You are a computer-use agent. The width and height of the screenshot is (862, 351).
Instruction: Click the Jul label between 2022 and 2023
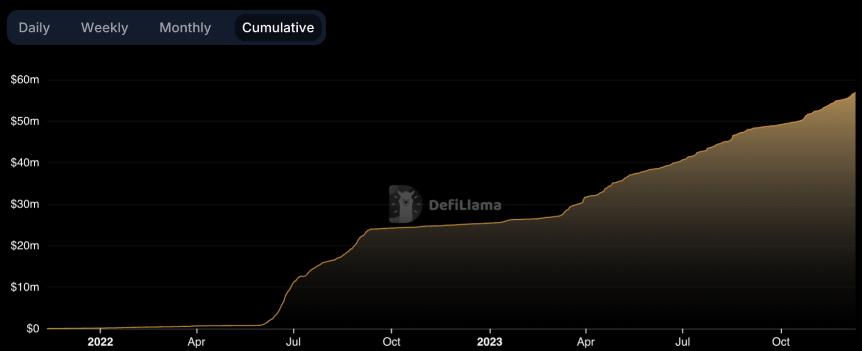pyautogui.click(x=293, y=342)
